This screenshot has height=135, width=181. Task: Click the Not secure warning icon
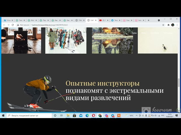pos(18,25)
